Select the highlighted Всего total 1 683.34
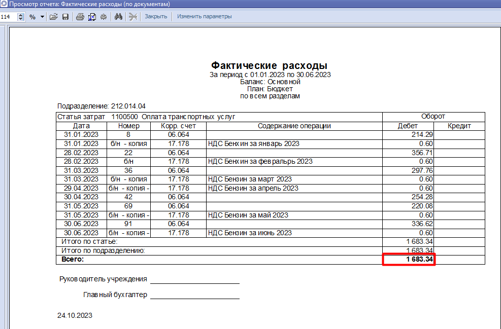The image size is (501, 329). (x=409, y=260)
